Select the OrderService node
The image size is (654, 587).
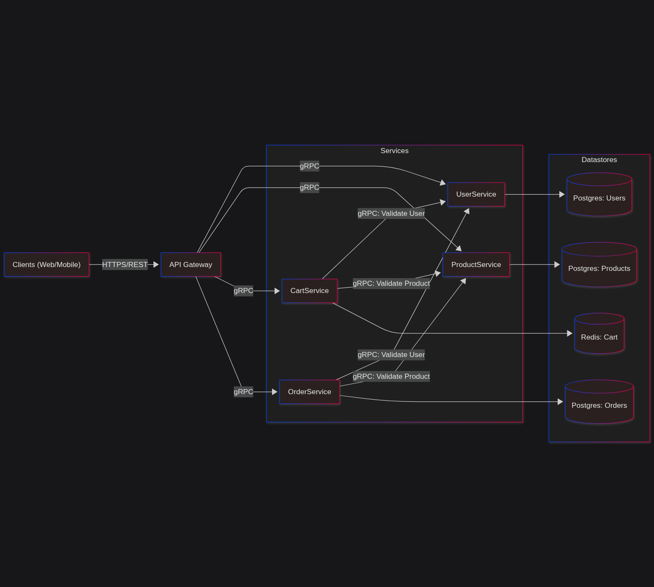[x=310, y=392]
